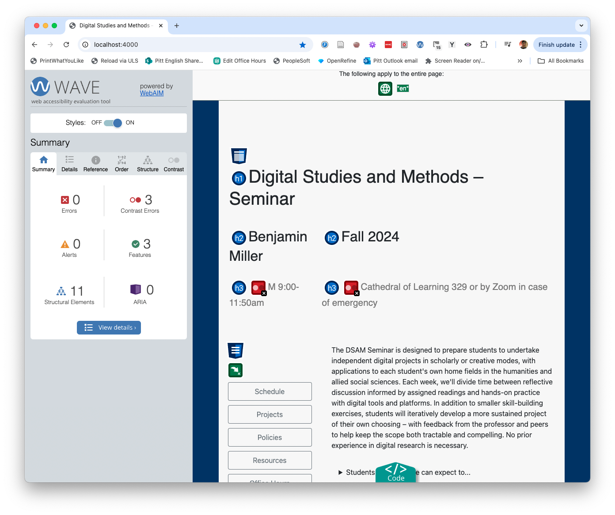Click the Screen Reader bookmark icon
The height and width of the screenshot is (515, 615).
tap(428, 61)
